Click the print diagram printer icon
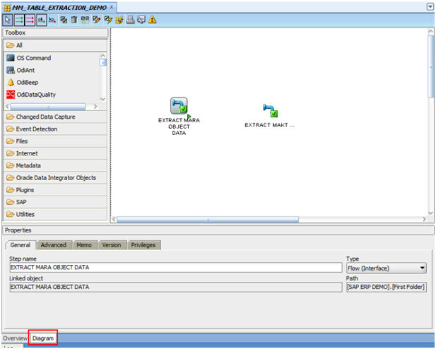436x349 pixels. 131,20
